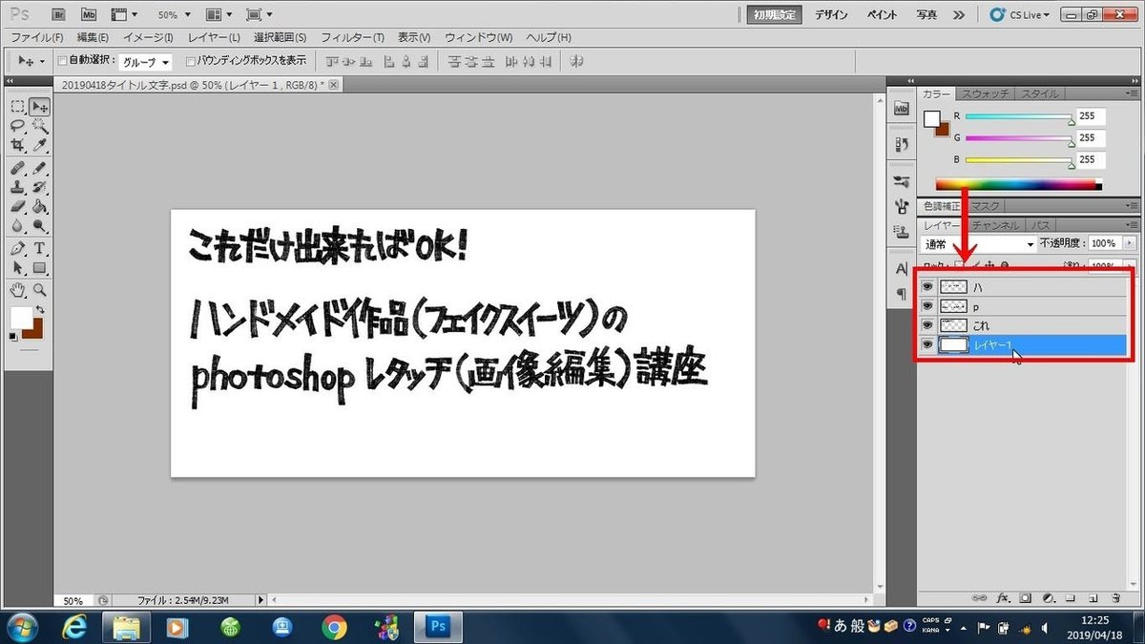Open the status bar info arrow
The image size is (1145, 644).
pyautogui.click(x=262, y=601)
